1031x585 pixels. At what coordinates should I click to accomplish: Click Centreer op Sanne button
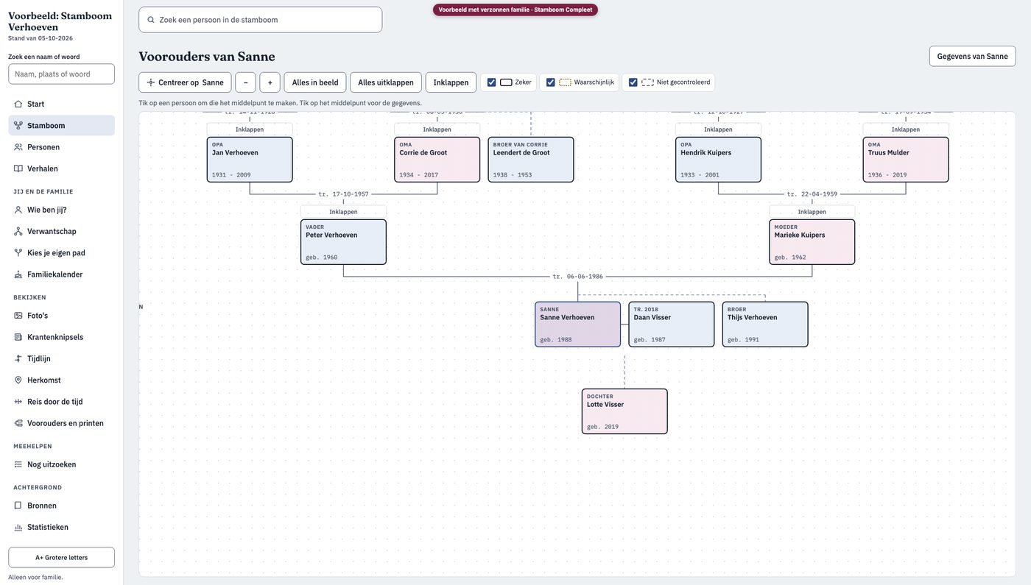click(185, 82)
